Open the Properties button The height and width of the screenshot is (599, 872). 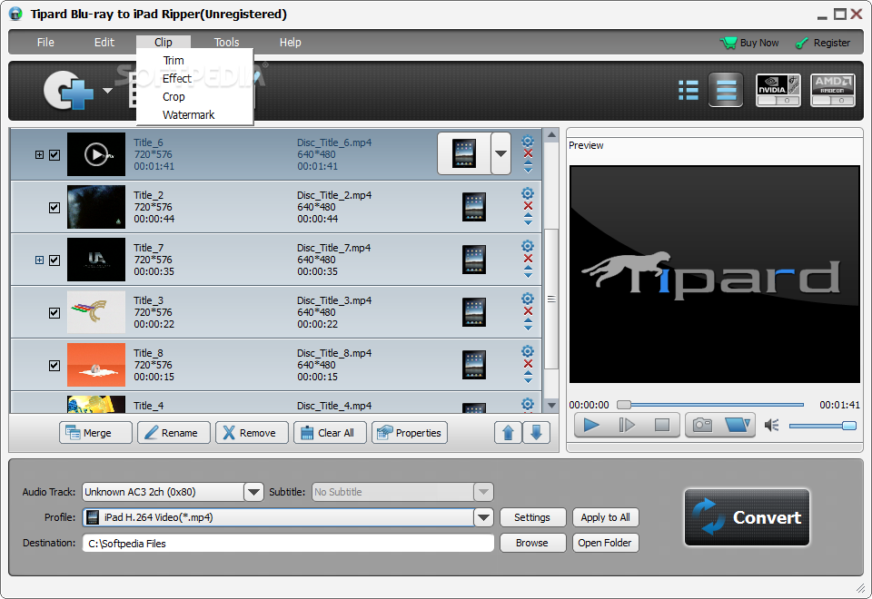(x=410, y=433)
